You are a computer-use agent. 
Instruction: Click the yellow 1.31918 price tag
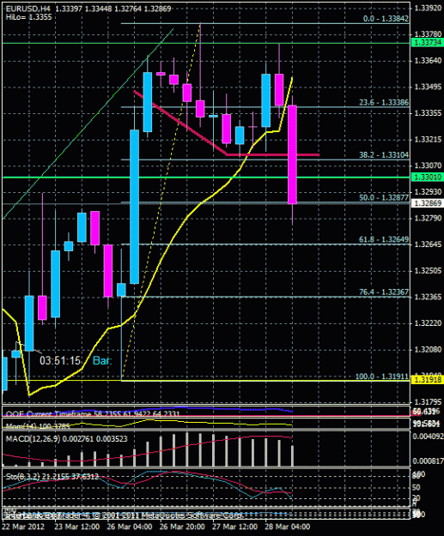pos(427,379)
